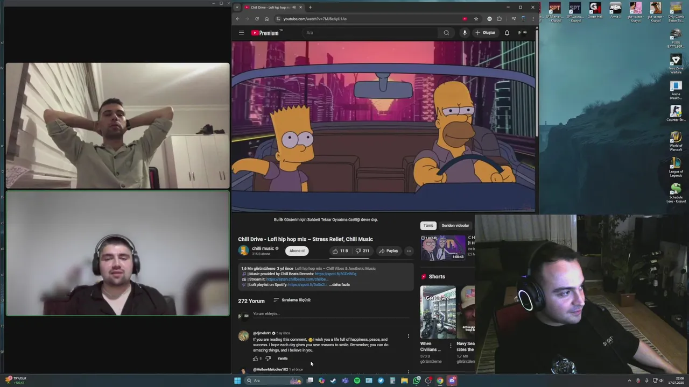Select the Green Hell desktop shortcut

tap(595, 11)
